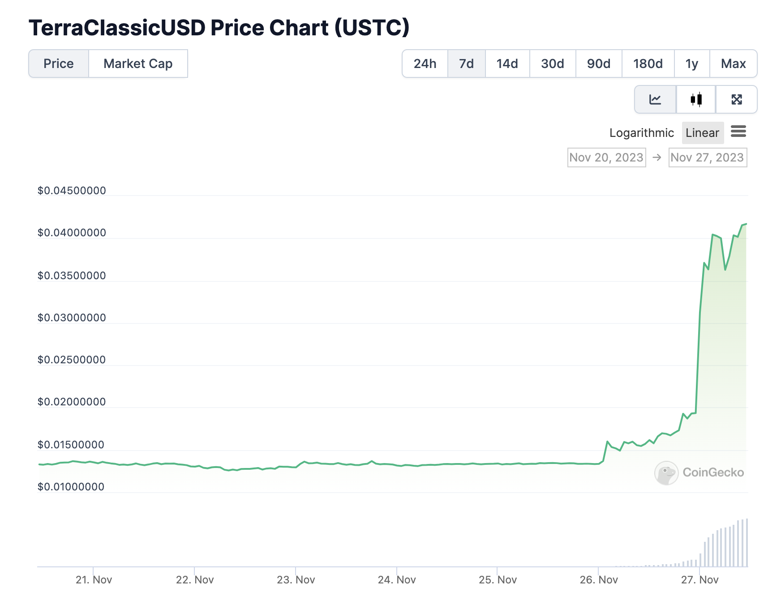Select the 1y time range
Screen dimensions: 781x604
pyautogui.click(x=692, y=64)
